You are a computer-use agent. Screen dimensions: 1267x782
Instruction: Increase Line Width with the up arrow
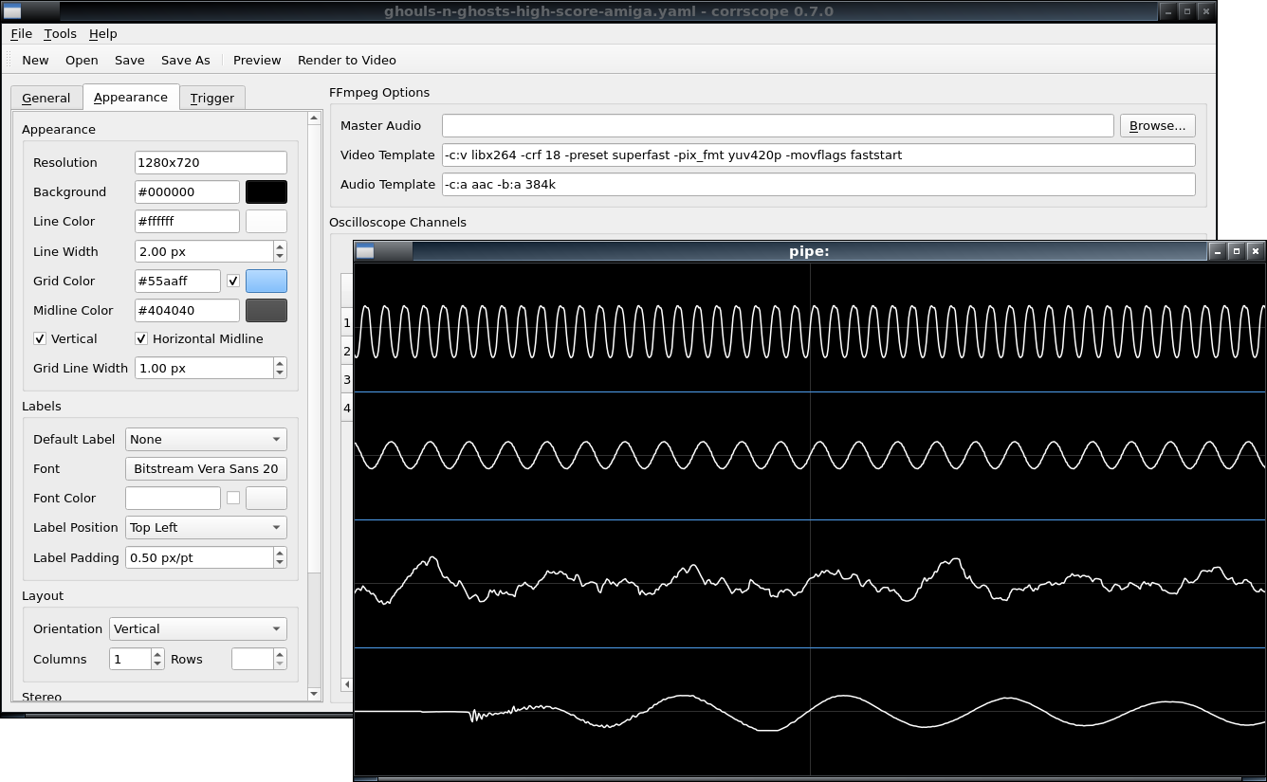pyautogui.click(x=280, y=246)
